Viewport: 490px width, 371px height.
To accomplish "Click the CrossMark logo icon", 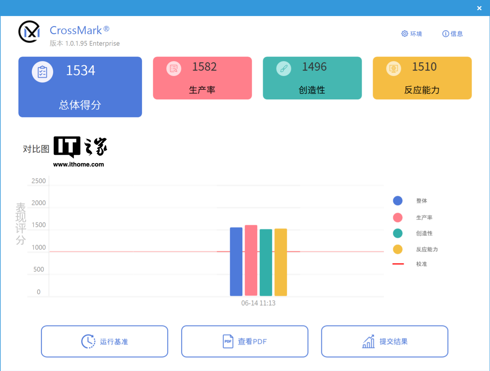I will click(29, 32).
